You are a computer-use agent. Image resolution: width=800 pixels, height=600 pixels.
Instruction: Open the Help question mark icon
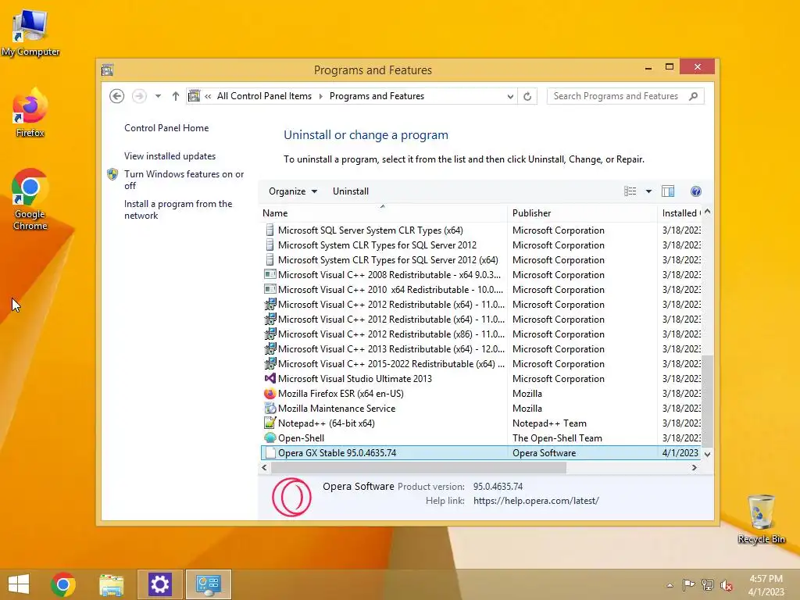click(696, 191)
